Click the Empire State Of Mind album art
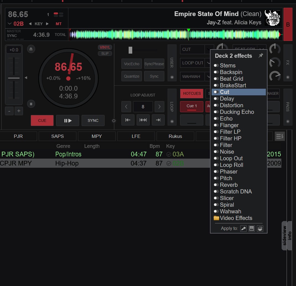This screenshot has width=296, height=286. (272, 18)
